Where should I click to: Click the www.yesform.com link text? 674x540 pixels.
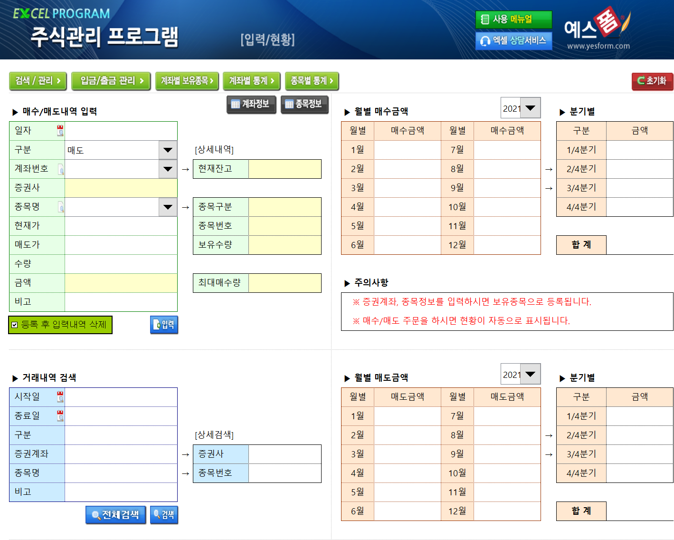pos(598,46)
